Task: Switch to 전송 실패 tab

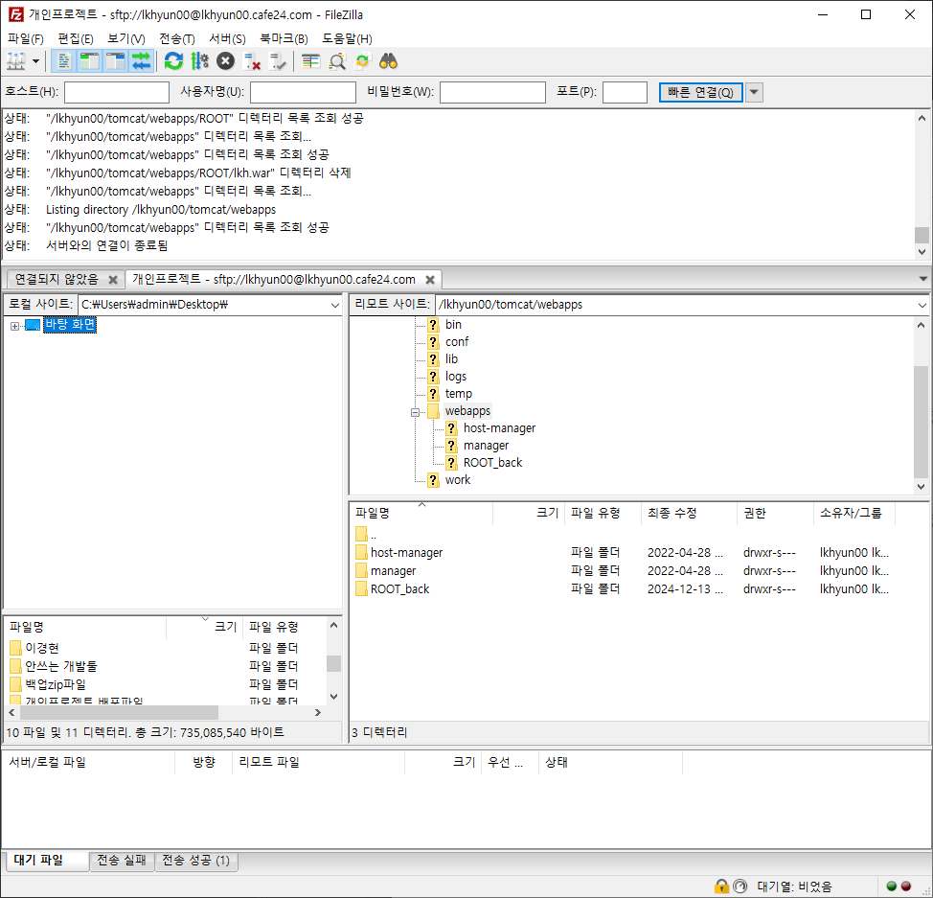Action: pos(122,861)
